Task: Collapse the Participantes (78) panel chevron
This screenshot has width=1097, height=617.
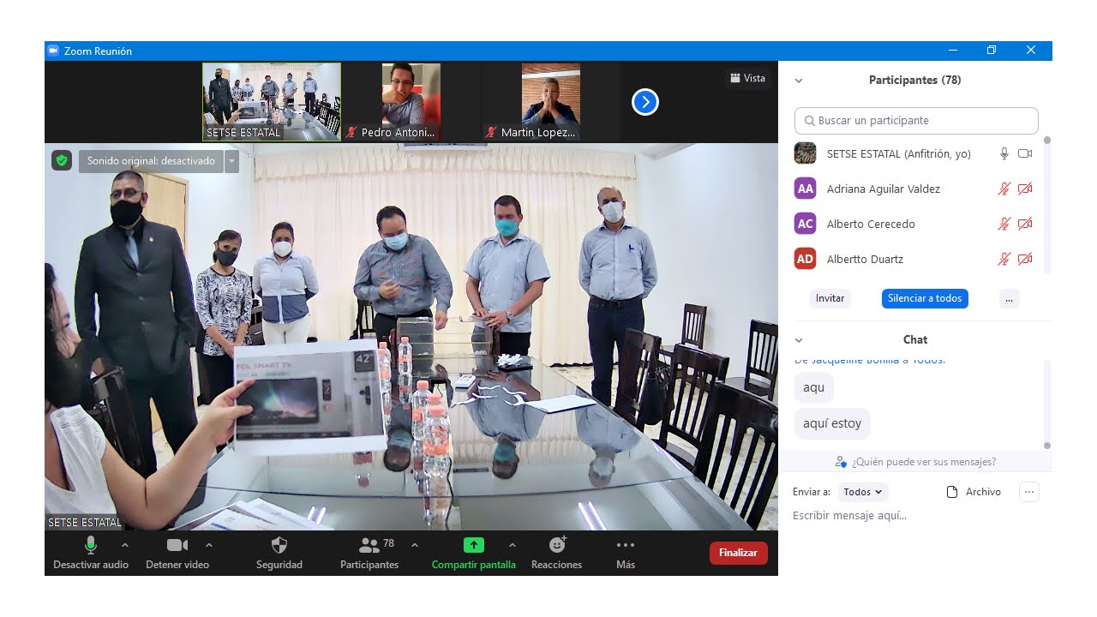Action: click(x=799, y=81)
